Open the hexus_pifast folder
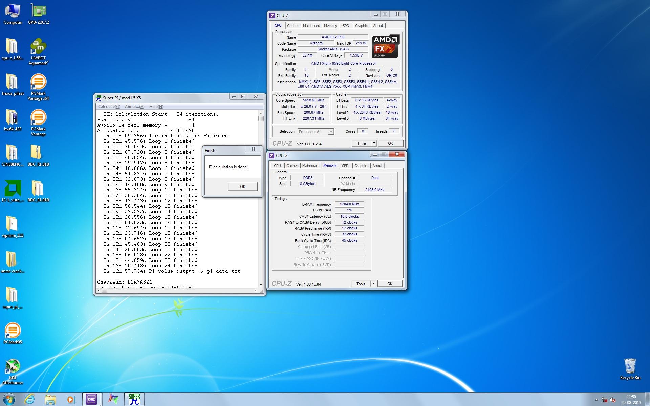The width and height of the screenshot is (650, 406). pos(13,85)
